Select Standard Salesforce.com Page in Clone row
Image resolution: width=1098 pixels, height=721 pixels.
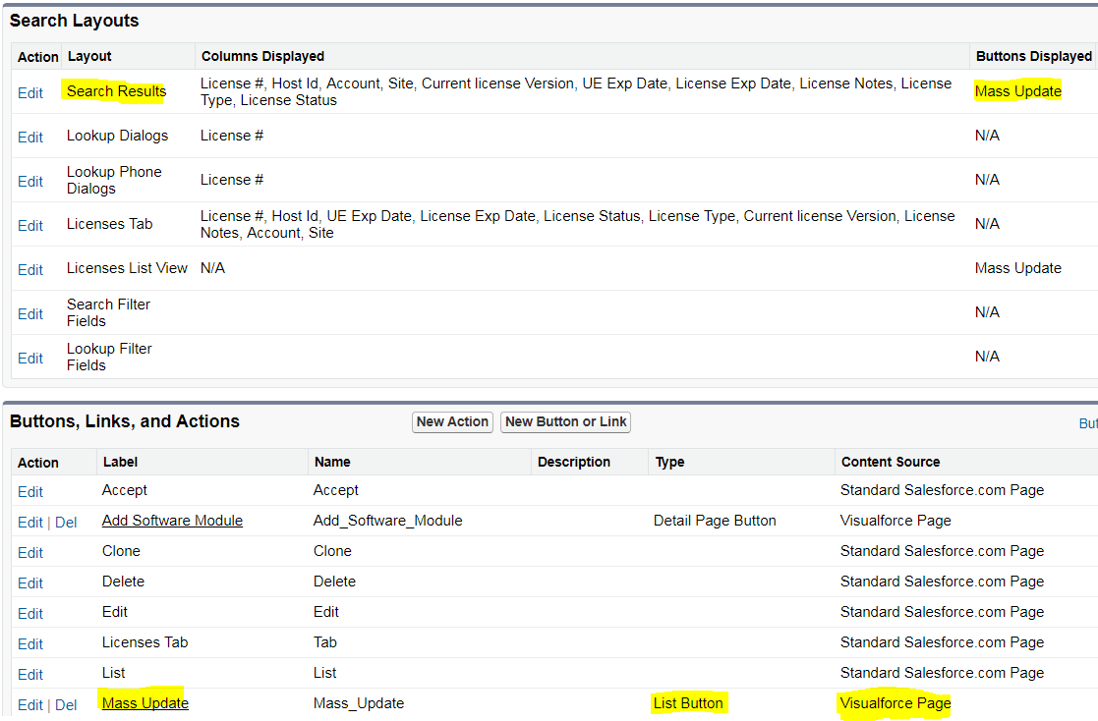[942, 551]
